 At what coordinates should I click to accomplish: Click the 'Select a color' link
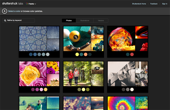tap(14, 11)
